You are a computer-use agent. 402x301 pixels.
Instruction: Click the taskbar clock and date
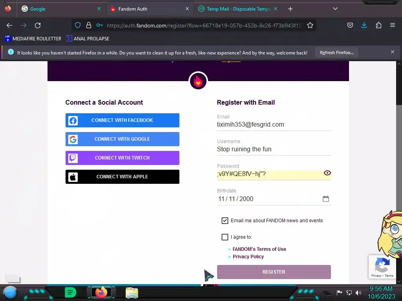pos(381,292)
